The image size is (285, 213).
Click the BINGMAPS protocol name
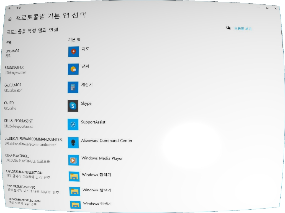[12, 51]
